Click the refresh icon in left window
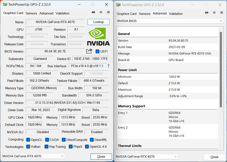The height and width of the screenshot is (162, 227). point(101,12)
